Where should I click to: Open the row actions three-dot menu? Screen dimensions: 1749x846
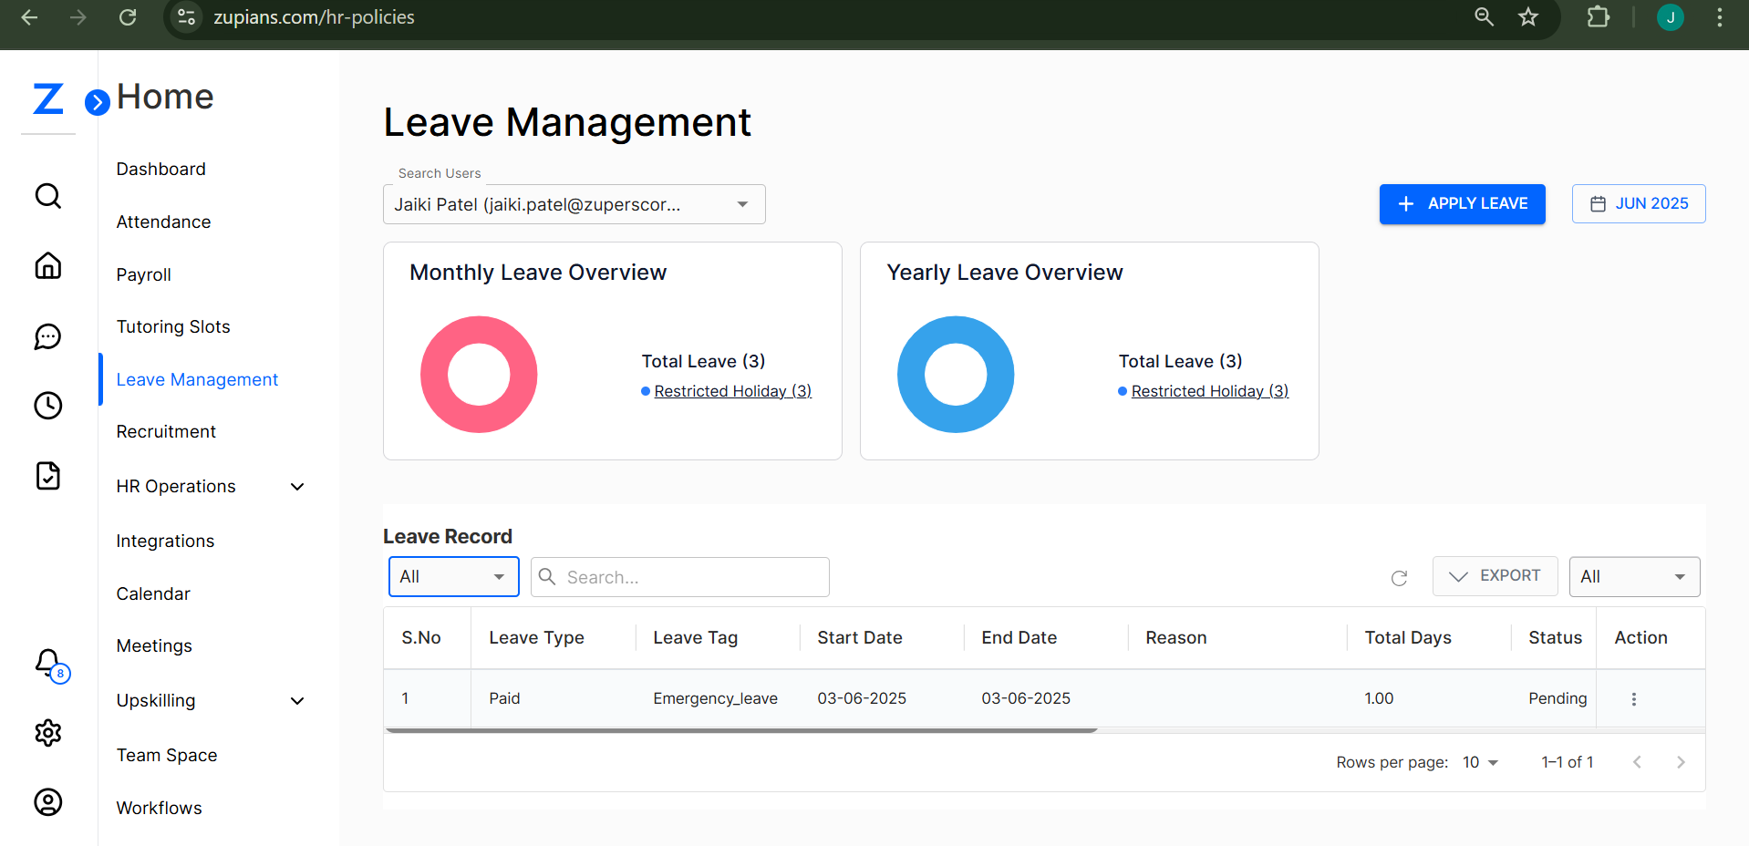(1633, 699)
